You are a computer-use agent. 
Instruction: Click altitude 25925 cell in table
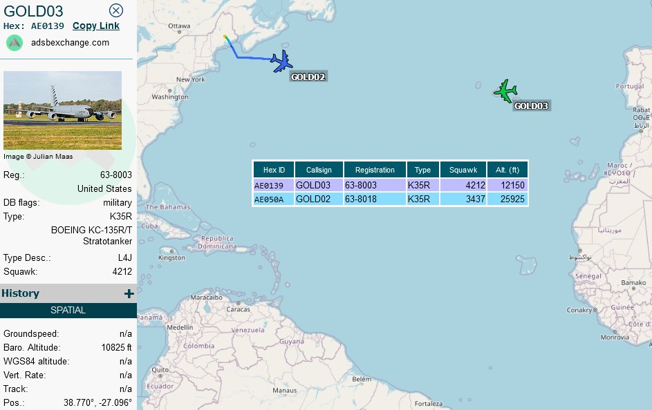click(x=507, y=199)
